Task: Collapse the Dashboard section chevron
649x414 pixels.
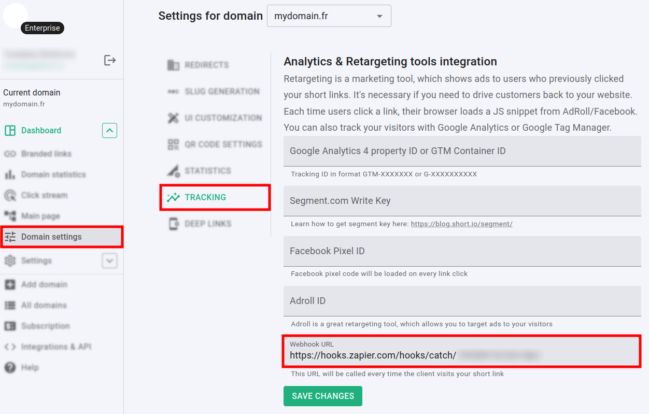Action: 109,131
